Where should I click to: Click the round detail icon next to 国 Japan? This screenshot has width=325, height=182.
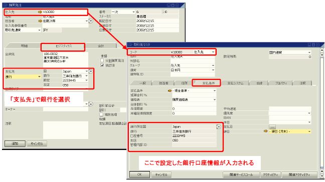tap(91, 71)
